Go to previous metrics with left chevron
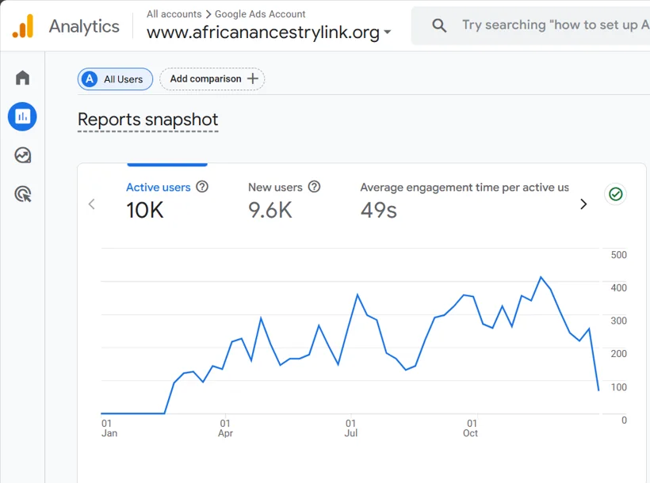The width and height of the screenshot is (650, 483). click(92, 203)
